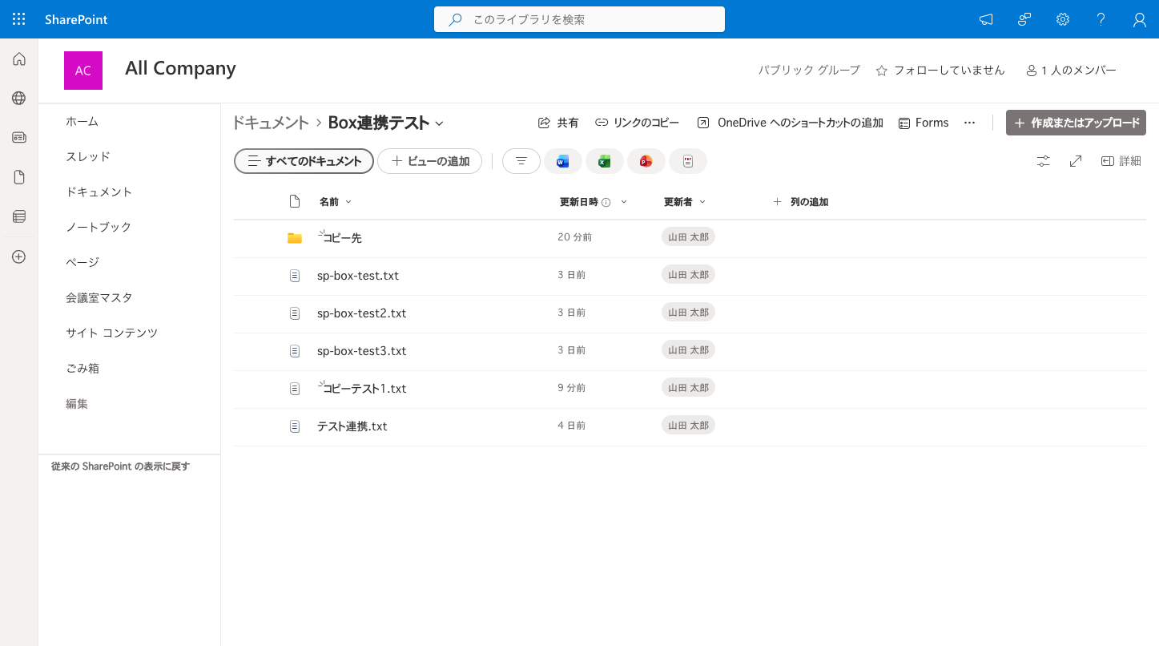Open the コピー先 folder name
Image resolution: width=1159 pixels, height=646 pixels.
[x=342, y=238]
